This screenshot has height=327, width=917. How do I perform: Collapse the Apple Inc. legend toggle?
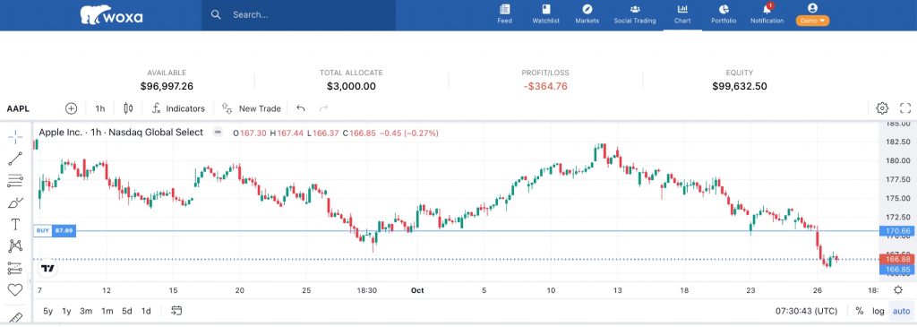pyautogui.click(x=218, y=133)
